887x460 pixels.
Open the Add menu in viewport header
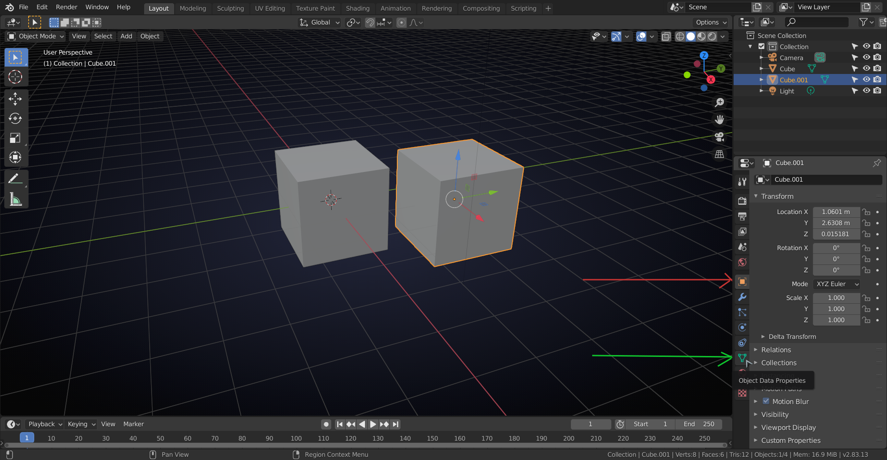coord(126,36)
